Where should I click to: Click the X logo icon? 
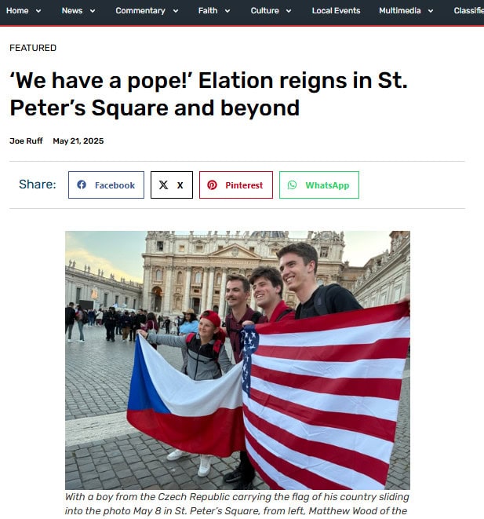[x=163, y=185]
